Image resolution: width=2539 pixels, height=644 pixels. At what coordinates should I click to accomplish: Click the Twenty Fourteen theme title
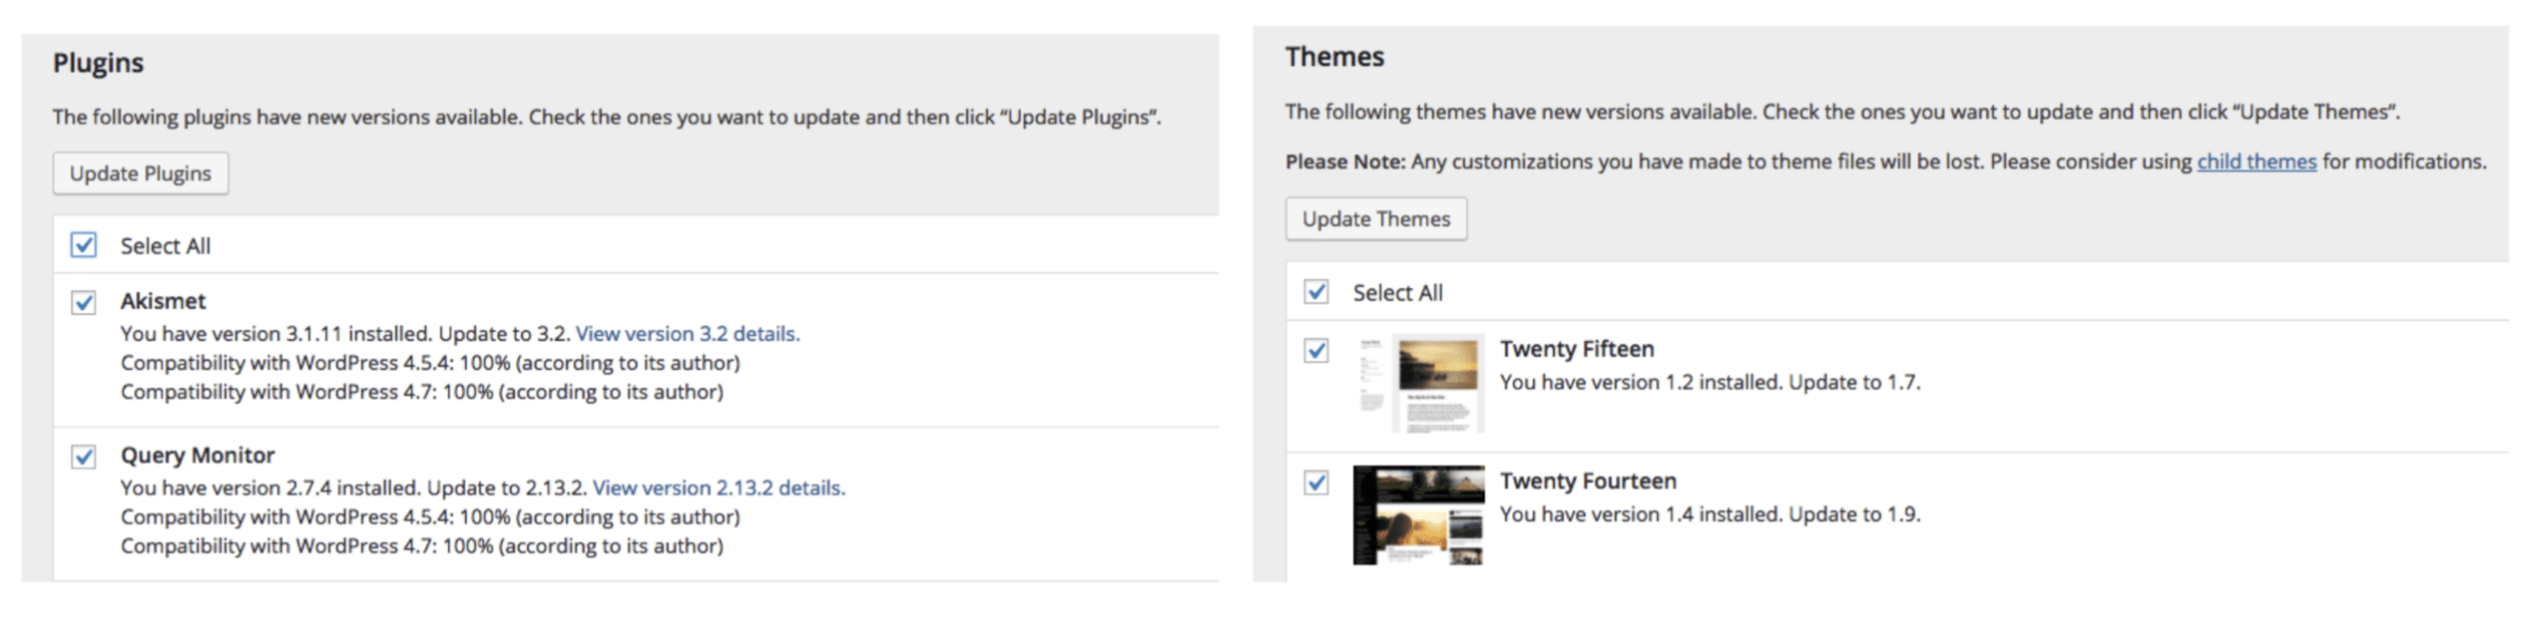point(1589,482)
